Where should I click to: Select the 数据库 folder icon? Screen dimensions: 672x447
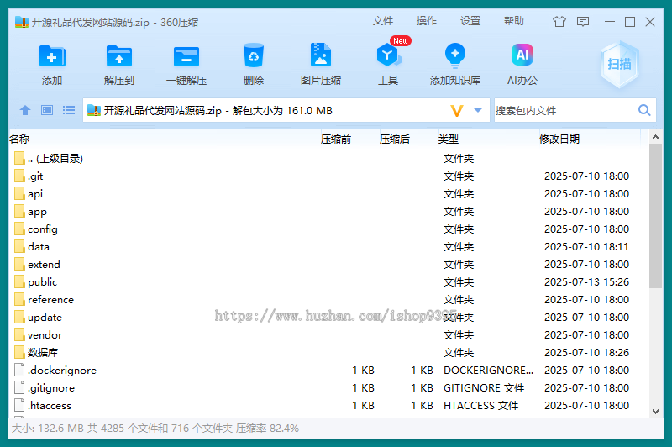[19, 352]
